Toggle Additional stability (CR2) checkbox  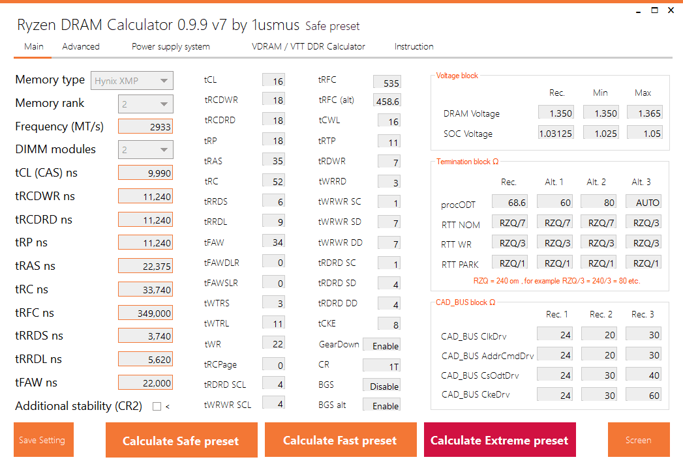(x=157, y=407)
